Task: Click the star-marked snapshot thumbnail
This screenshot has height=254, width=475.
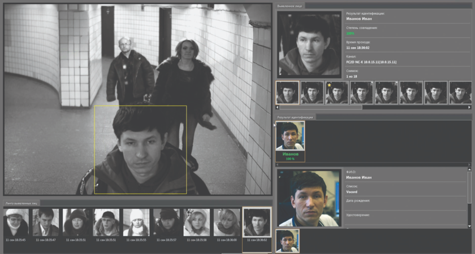Action: click(337, 93)
